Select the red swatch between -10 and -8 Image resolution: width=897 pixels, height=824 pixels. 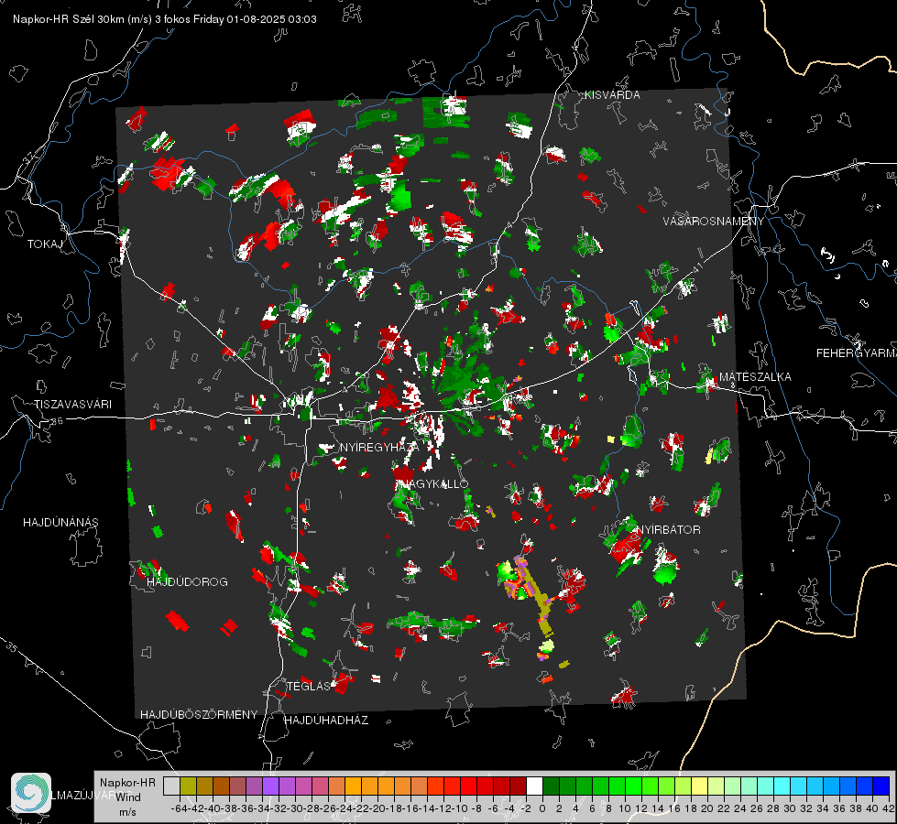pyautogui.click(x=468, y=786)
